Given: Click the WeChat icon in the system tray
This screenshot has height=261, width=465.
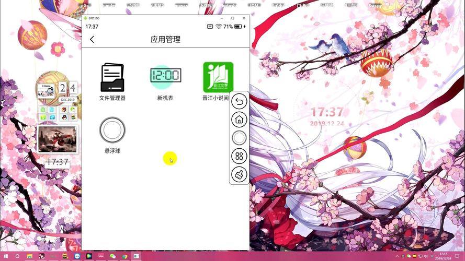Looking at the screenshot, I should [x=409, y=256].
